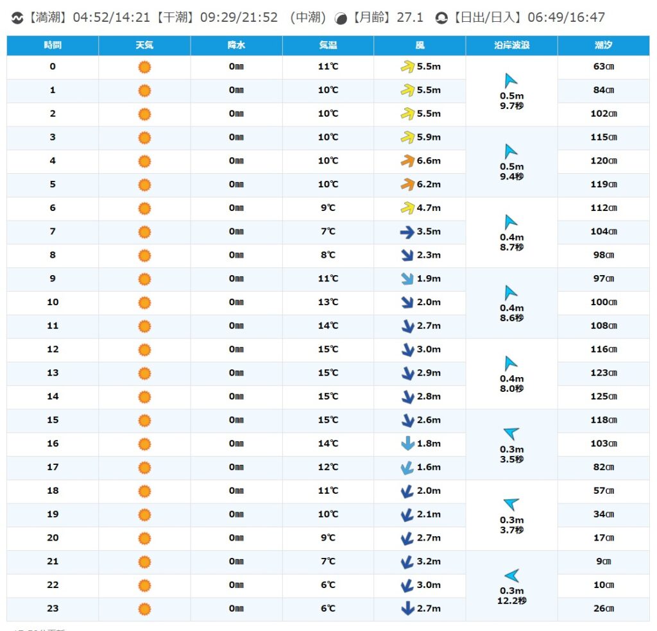Click the 潮汐 column header
657x631 pixels.
tap(603, 46)
